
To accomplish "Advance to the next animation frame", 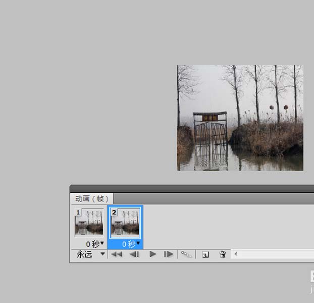I will (x=169, y=255).
